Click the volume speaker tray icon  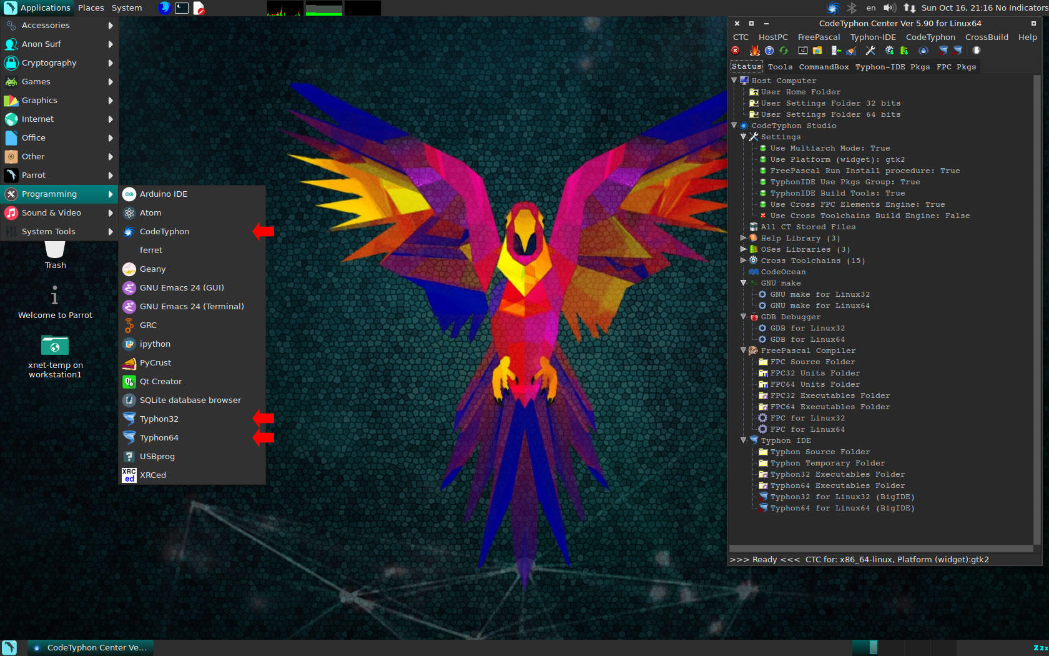click(x=890, y=7)
